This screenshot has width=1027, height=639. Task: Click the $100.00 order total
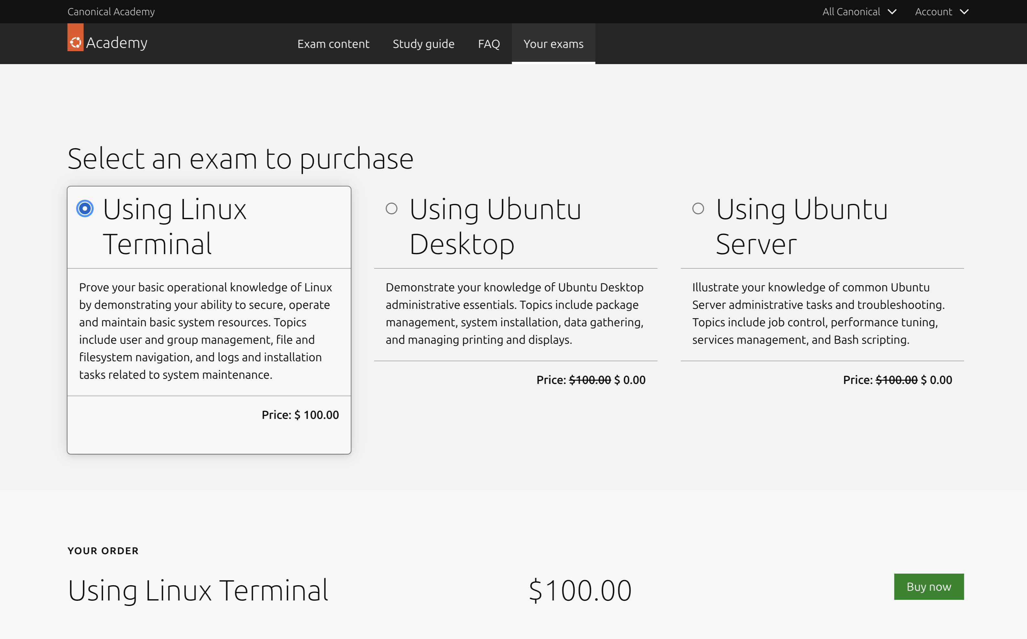(x=580, y=590)
